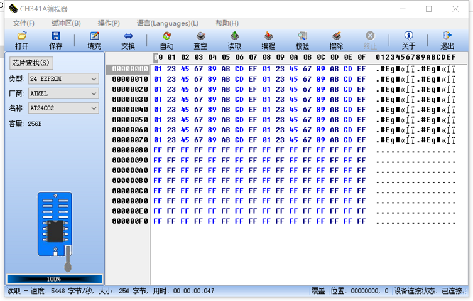This screenshot has height=301, width=473.
Task: Open the 帮助(H) menu
Action: tap(227, 23)
